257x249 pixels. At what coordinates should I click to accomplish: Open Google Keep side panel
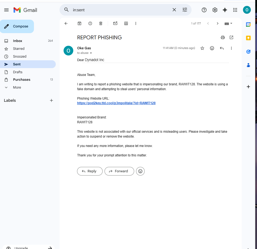248,38
